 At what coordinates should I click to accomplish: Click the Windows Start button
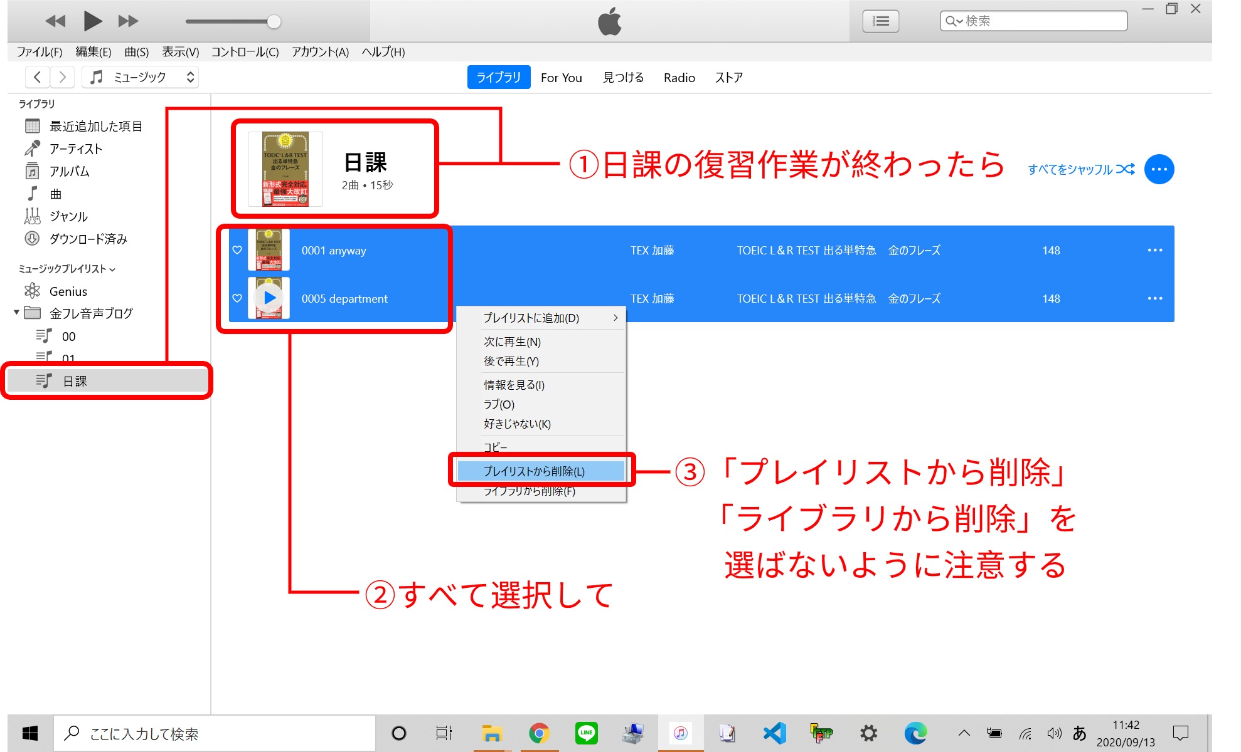point(29,733)
